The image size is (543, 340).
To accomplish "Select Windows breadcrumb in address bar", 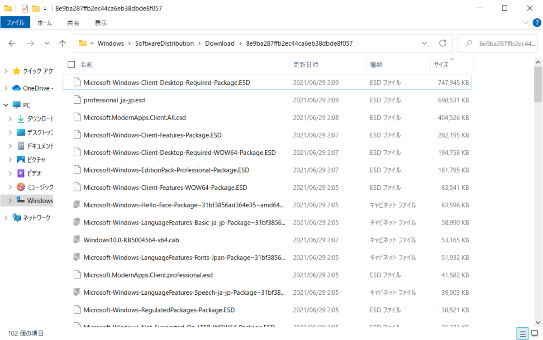I will click(x=110, y=43).
